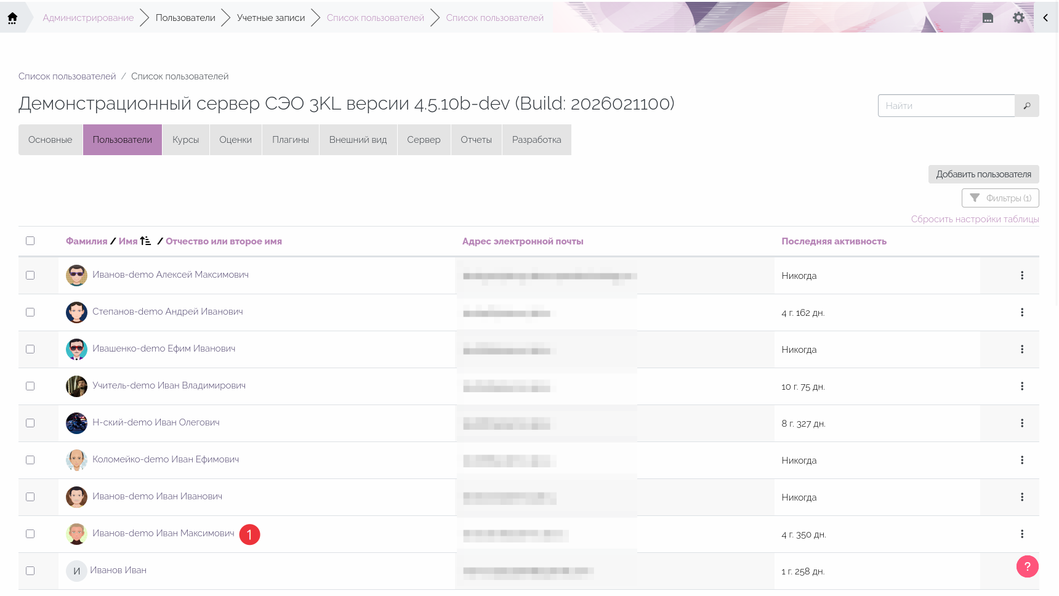The image size is (1059, 596).
Task: Click the Найти search input field
Action: coord(946,106)
